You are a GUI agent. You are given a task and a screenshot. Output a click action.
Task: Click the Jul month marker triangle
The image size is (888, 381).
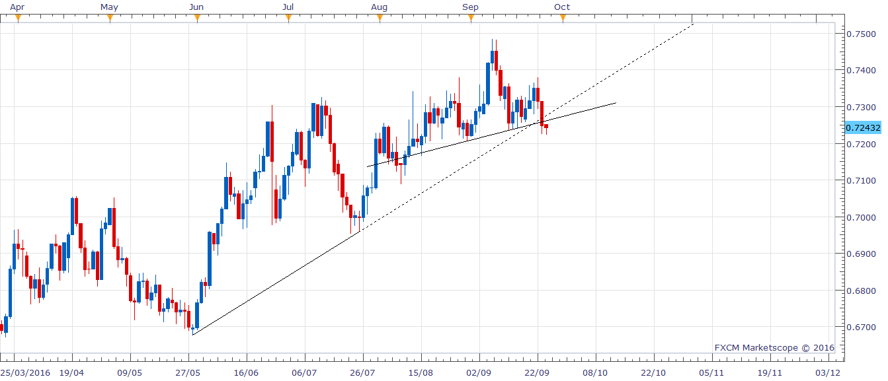[x=288, y=18]
